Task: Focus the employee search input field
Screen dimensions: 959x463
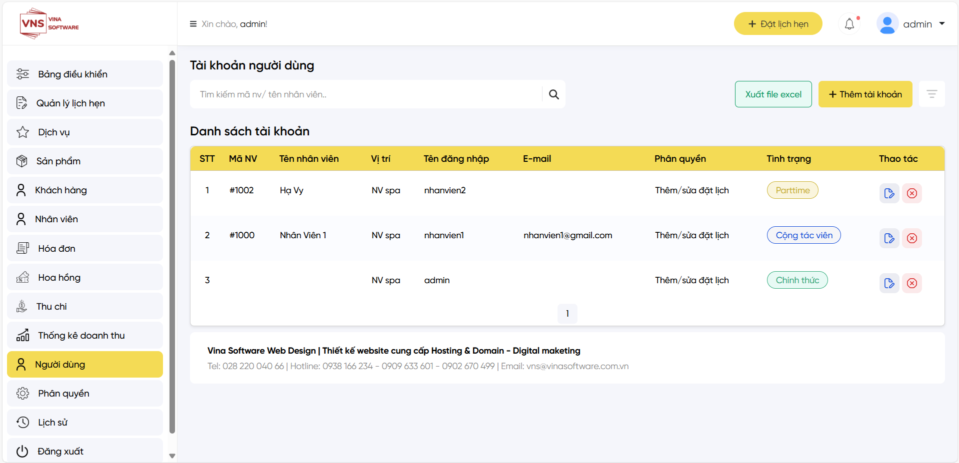Action: [x=366, y=94]
